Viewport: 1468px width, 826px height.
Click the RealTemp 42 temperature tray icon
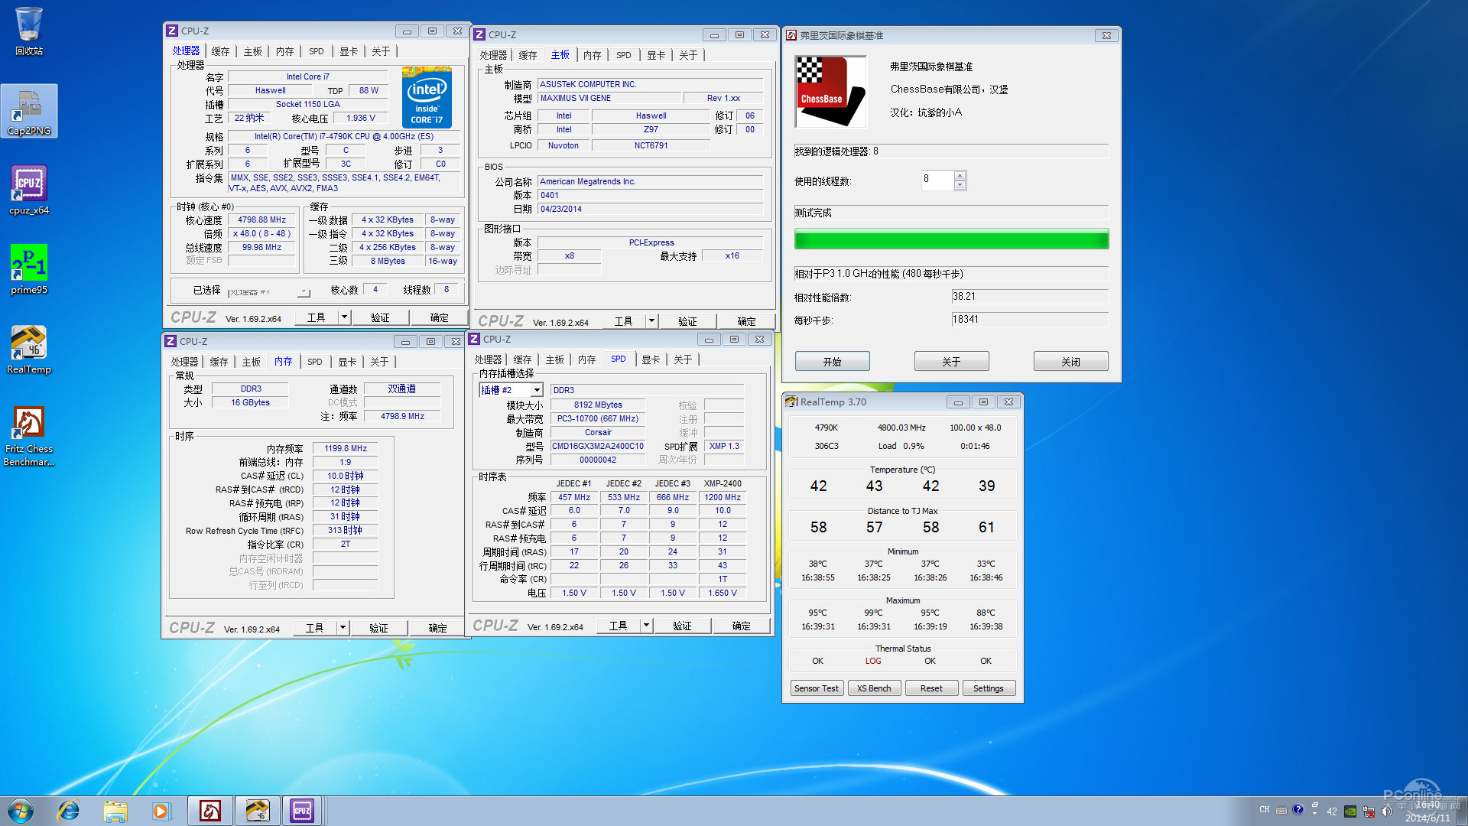(x=1332, y=811)
